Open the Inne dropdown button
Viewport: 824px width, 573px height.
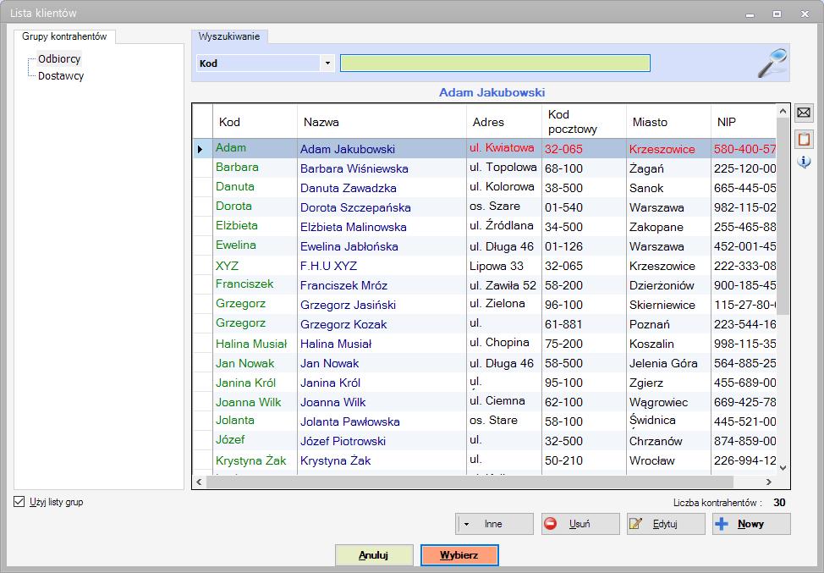494,524
